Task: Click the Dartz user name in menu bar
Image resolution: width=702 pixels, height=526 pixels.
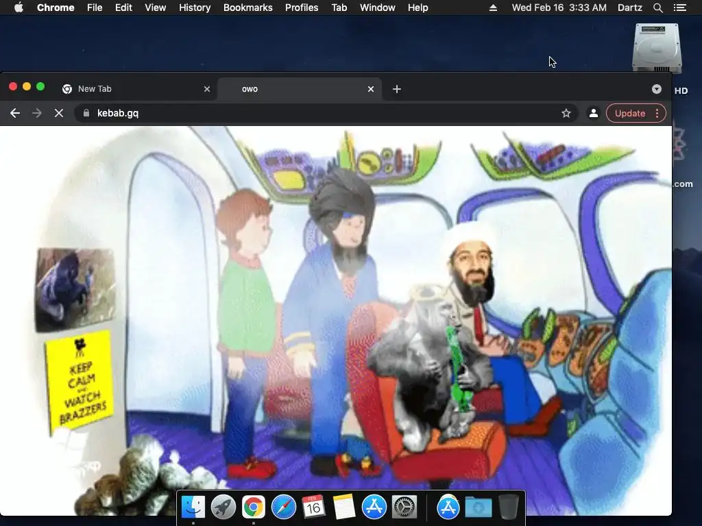Action: pos(630,8)
